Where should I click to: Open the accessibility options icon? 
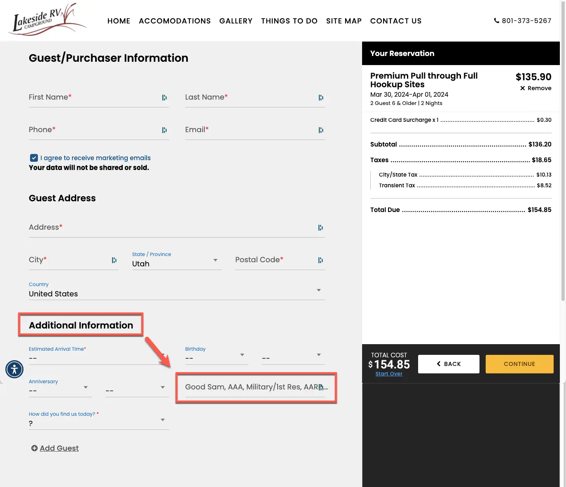pos(14,369)
